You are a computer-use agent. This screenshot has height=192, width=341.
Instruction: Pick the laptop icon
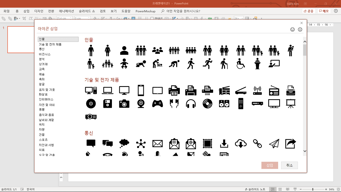(108, 91)
